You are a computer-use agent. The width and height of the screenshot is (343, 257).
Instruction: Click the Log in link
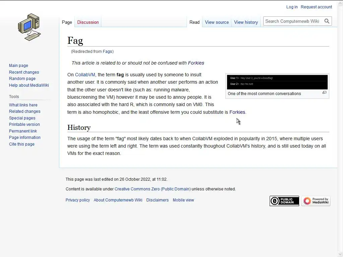point(292,7)
